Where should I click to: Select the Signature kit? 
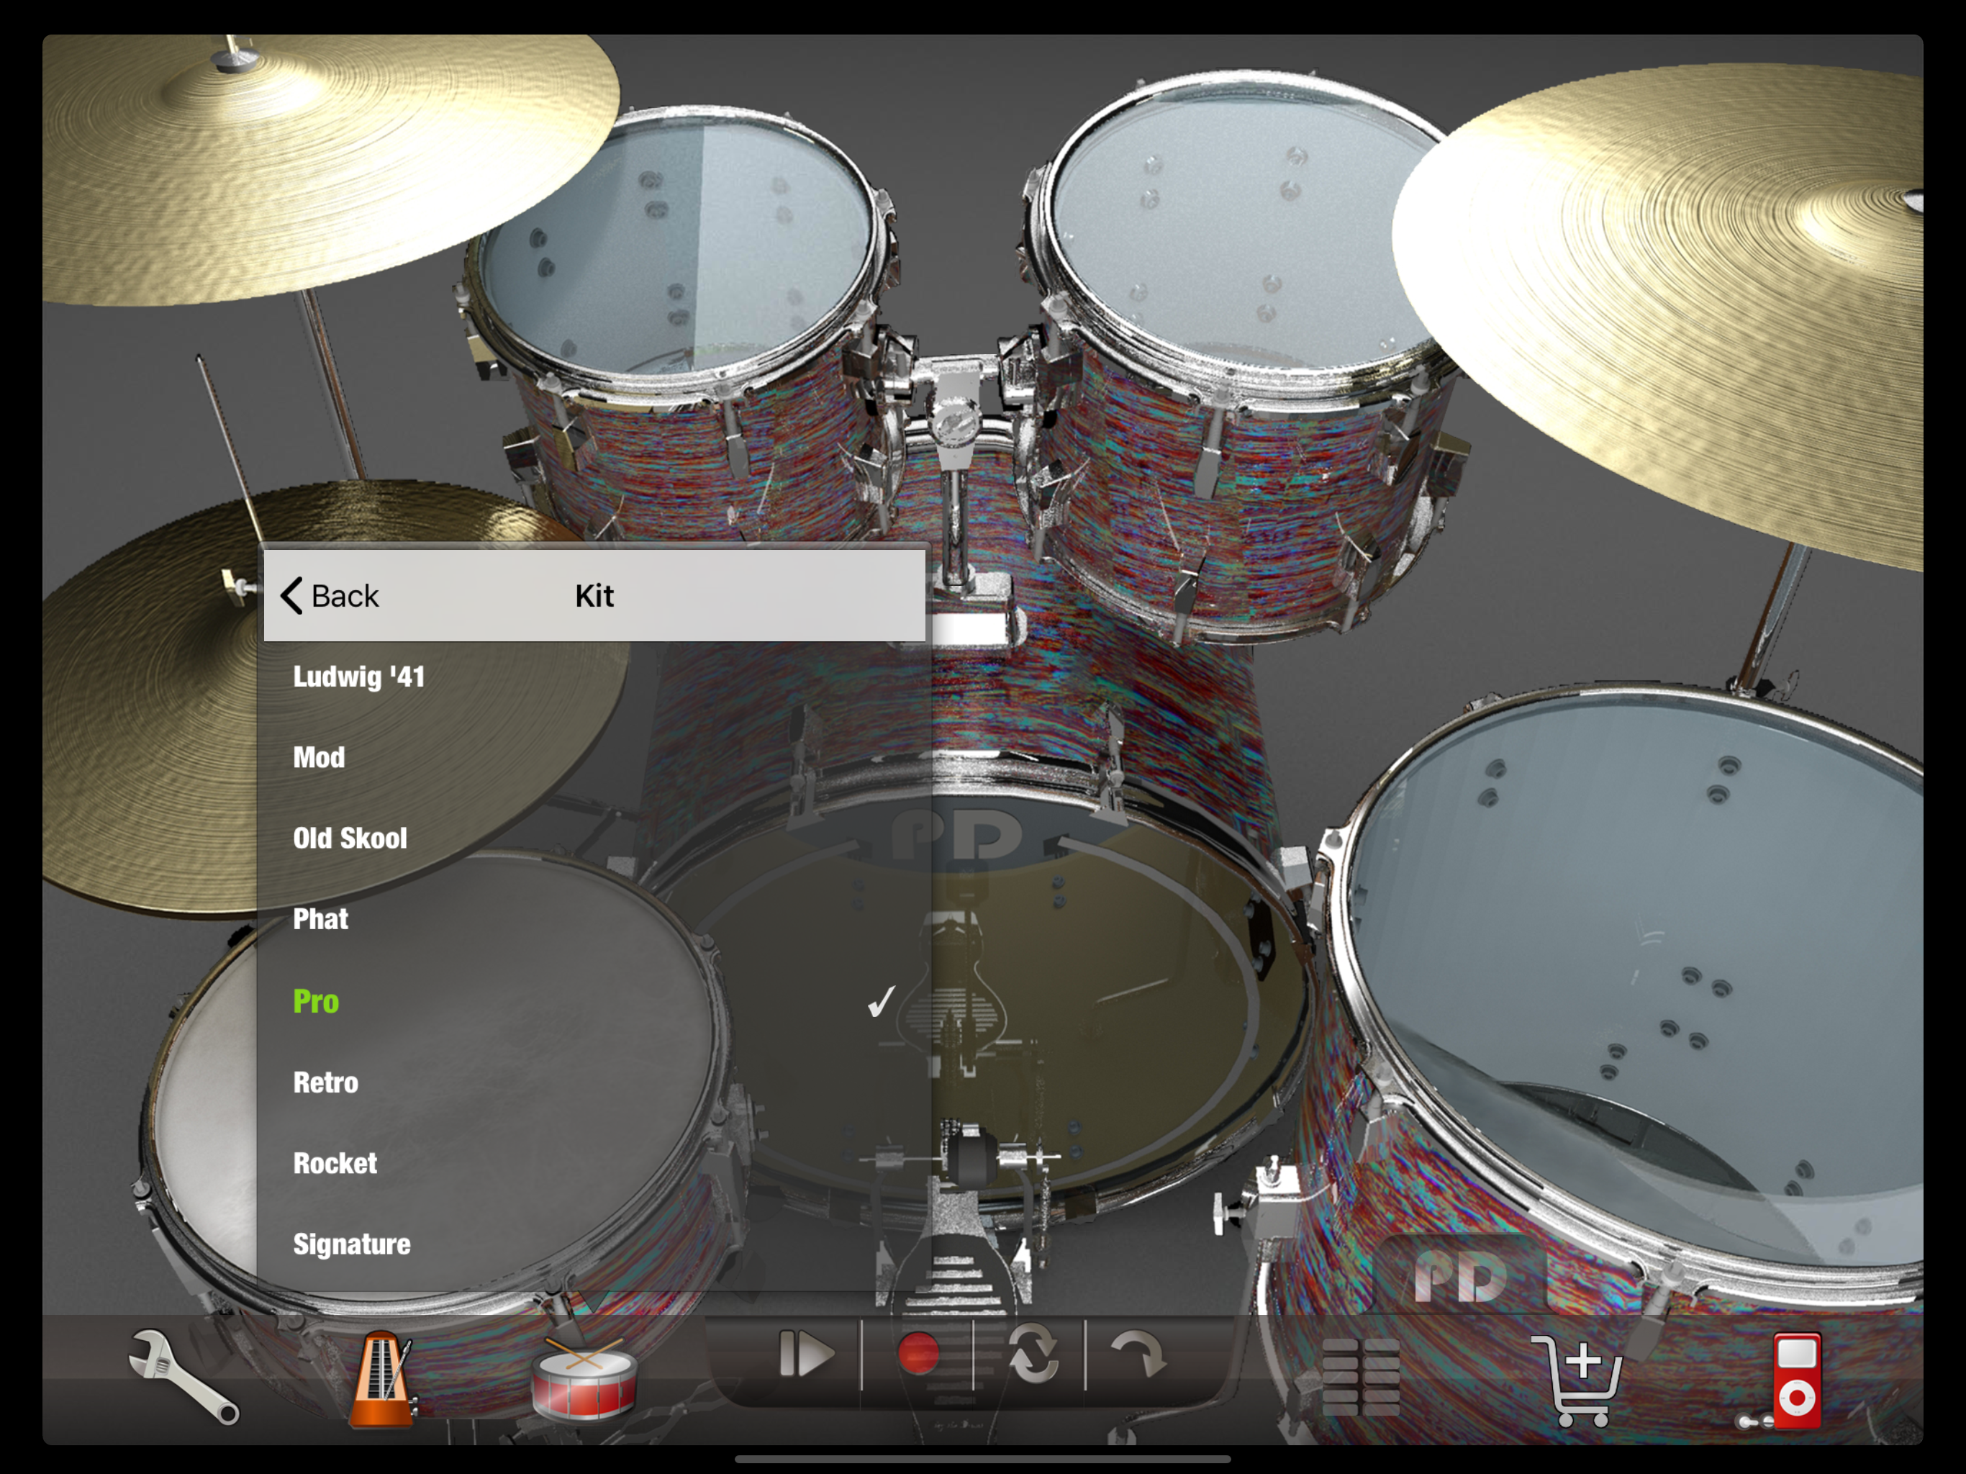(352, 1244)
